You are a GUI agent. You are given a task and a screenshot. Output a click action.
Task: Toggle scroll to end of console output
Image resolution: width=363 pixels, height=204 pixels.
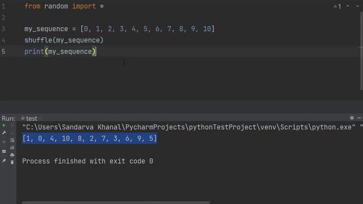(x=12, y=147)
